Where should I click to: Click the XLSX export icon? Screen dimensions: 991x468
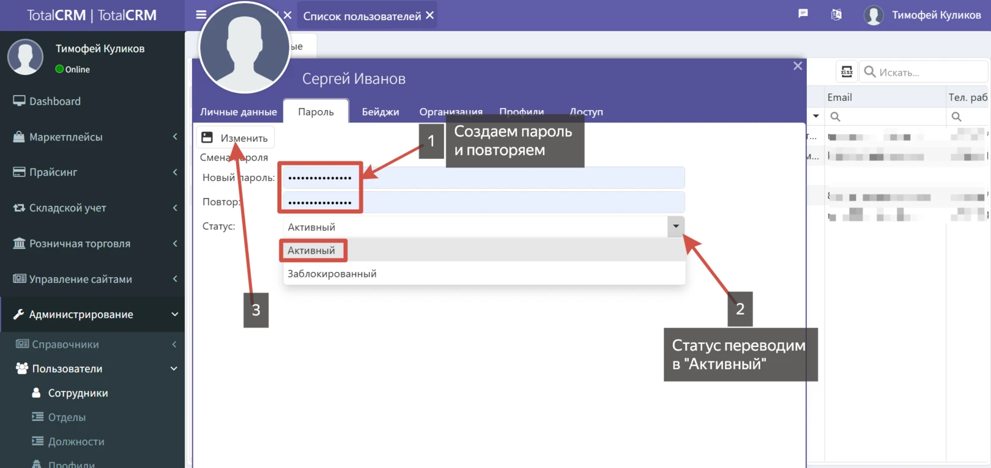coord(847,72)
